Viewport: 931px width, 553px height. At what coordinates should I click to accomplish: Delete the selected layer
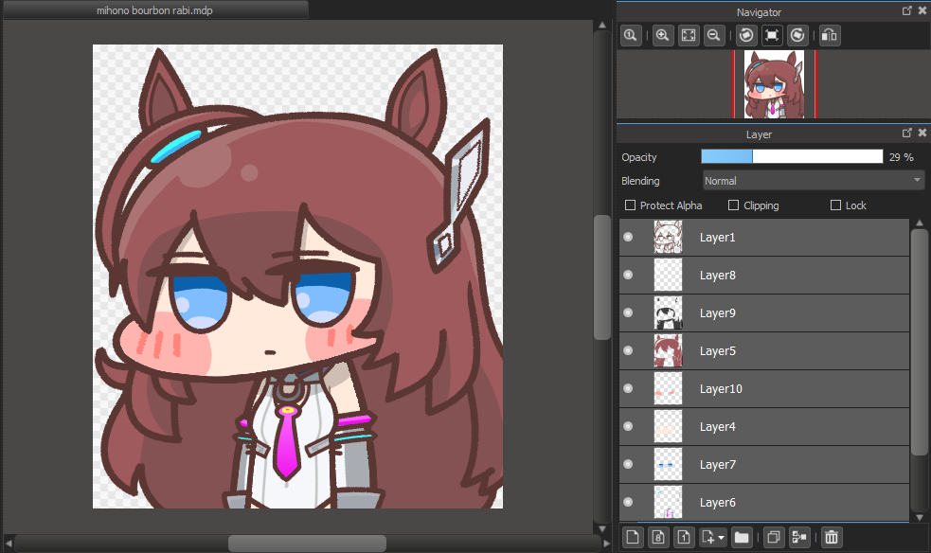(832, 538)
